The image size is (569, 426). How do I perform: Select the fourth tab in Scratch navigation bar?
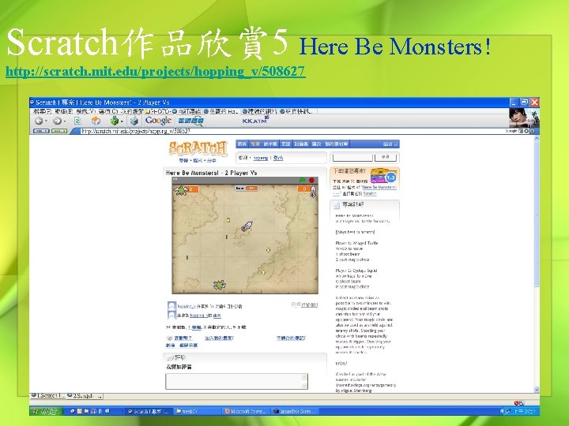[285, 144]
